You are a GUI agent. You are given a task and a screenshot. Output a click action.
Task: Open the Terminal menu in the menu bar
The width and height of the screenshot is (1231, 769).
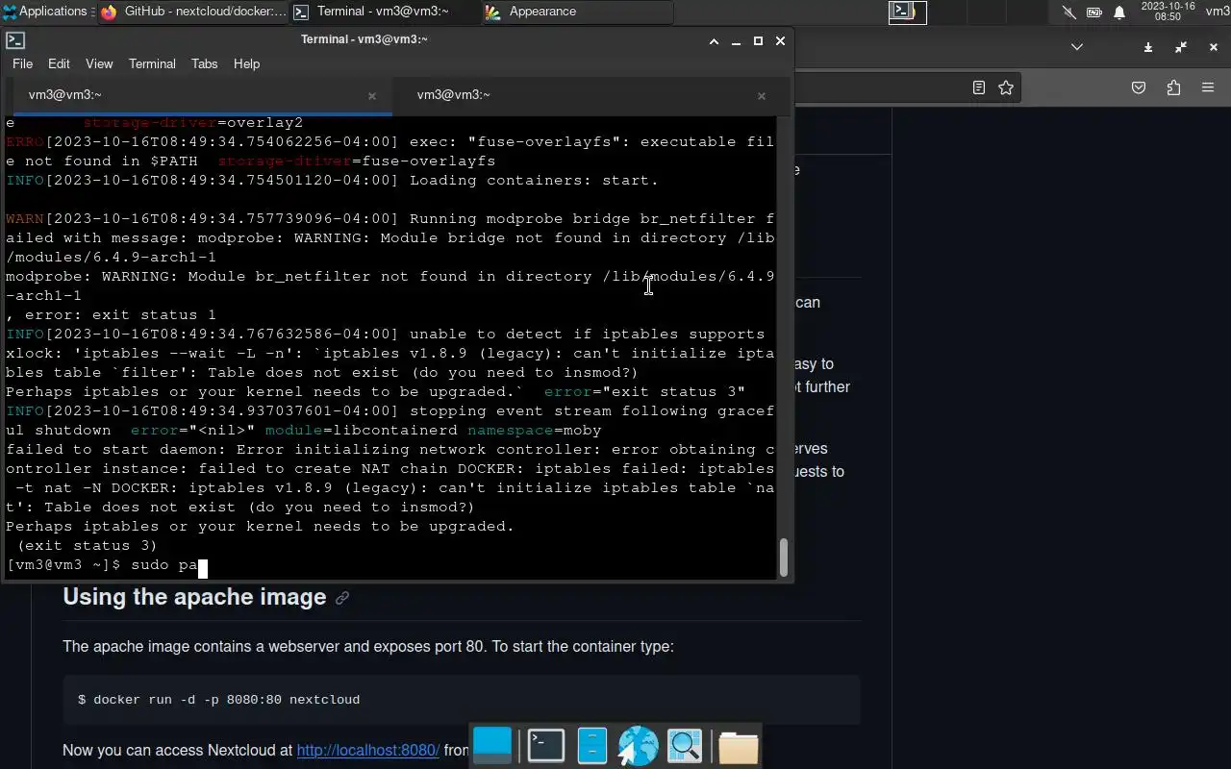click(152, 63)
